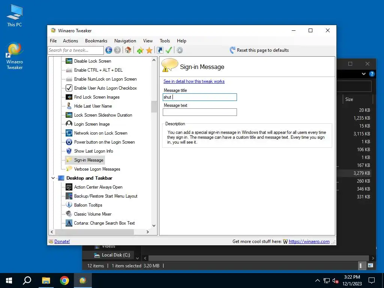Click the green checkmark toolbar icon

click(169, 50)
